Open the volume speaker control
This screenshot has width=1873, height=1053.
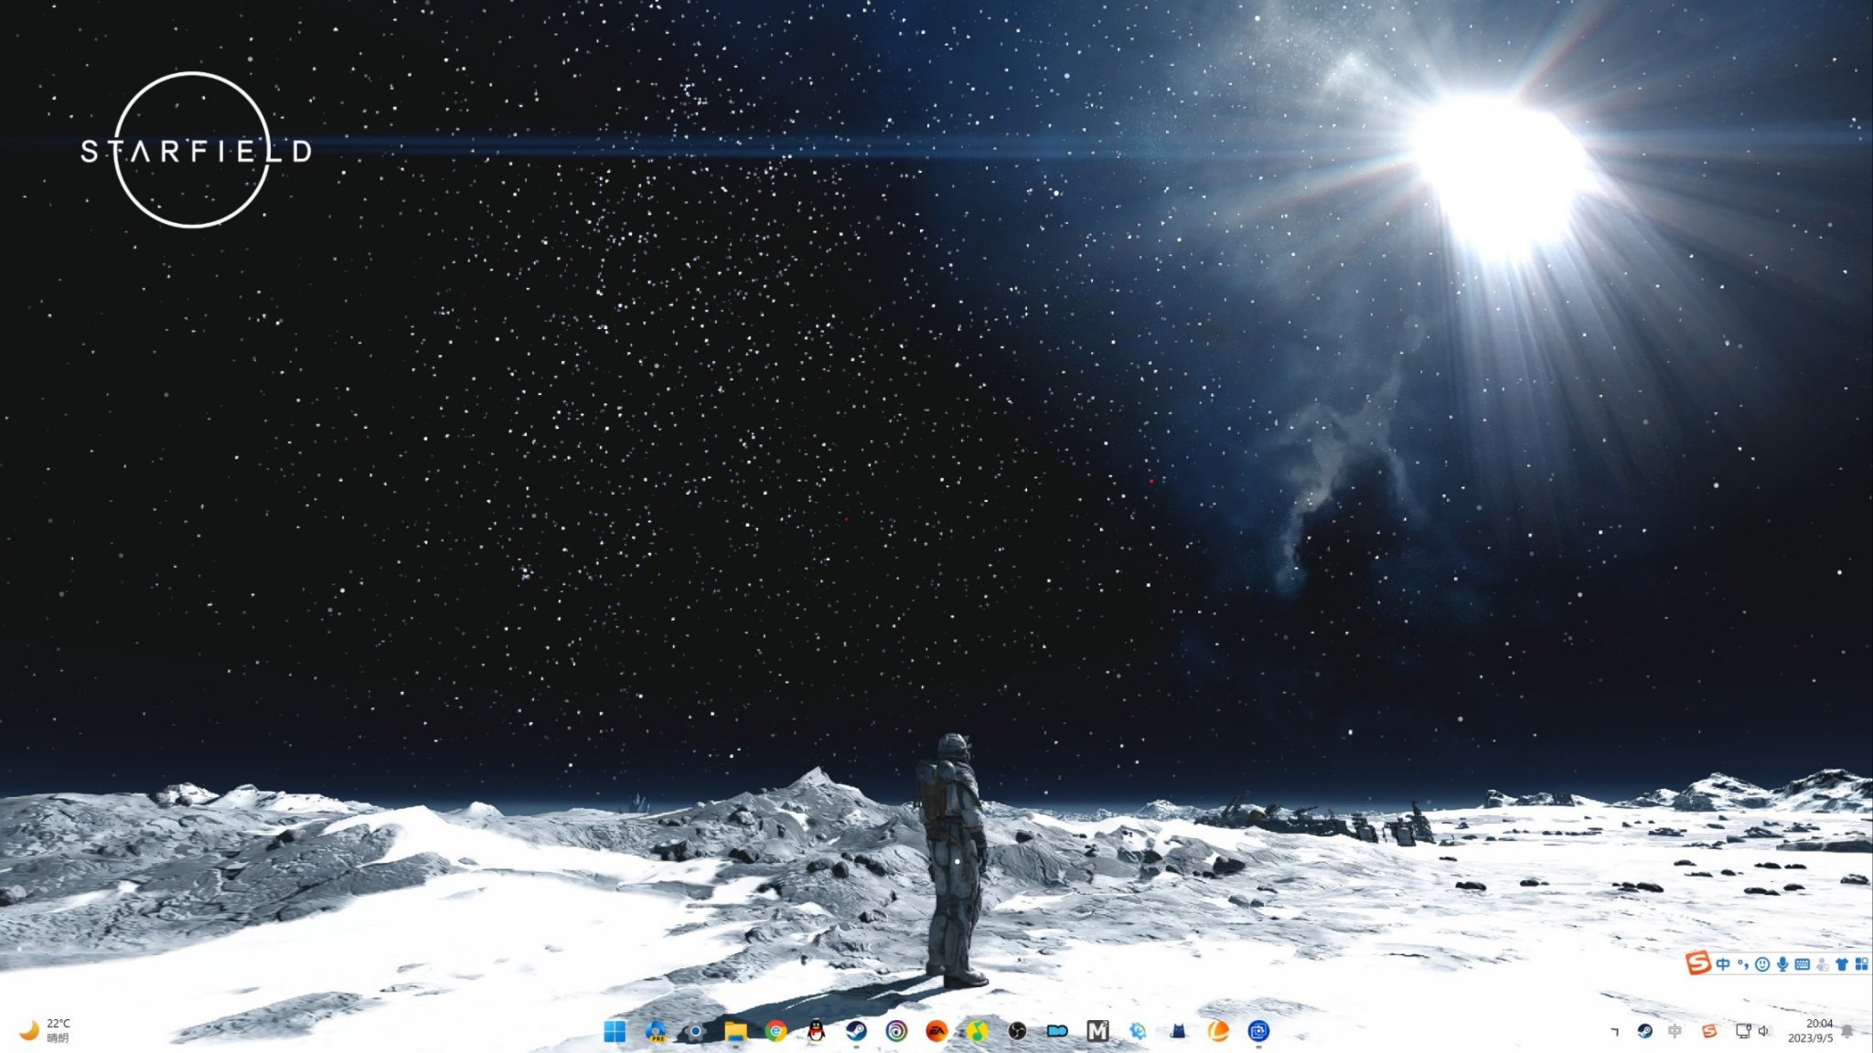[1764, 1032]
